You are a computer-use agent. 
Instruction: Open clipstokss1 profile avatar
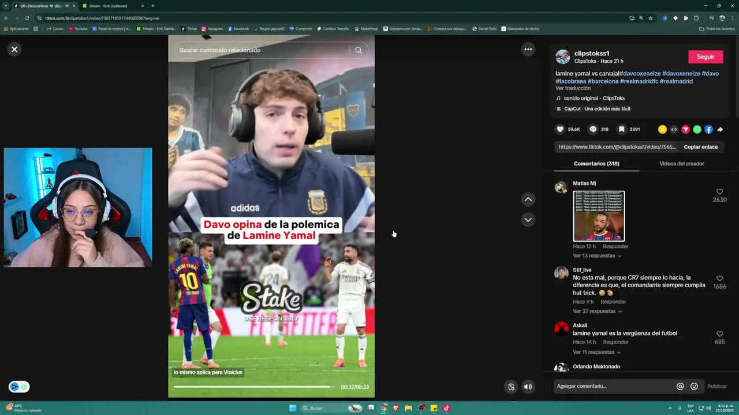[x=562, y=56]
